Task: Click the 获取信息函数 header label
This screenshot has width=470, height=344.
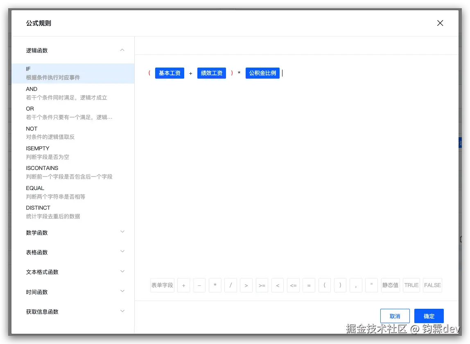Action: (x=42, y=312)
